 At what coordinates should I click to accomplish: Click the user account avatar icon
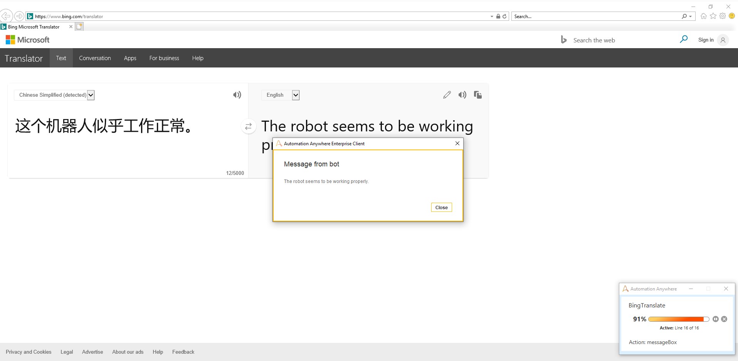pyautogui.click(x=723, y=40)
